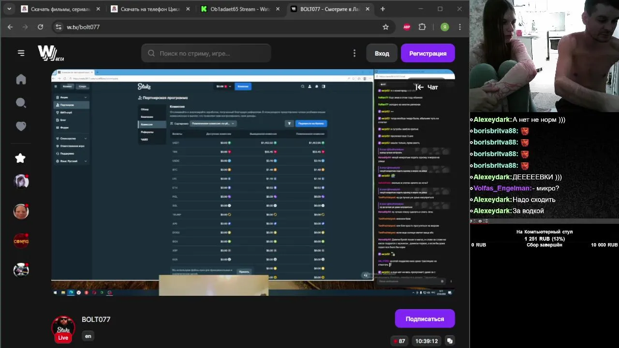Screen dimensions: 619x348
Task: Click the 10:39:12 stream uptime
Action: point(426,341)
